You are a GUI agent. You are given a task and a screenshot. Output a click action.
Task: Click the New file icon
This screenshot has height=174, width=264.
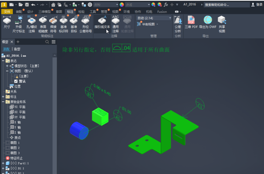click(x=11, y=5)
